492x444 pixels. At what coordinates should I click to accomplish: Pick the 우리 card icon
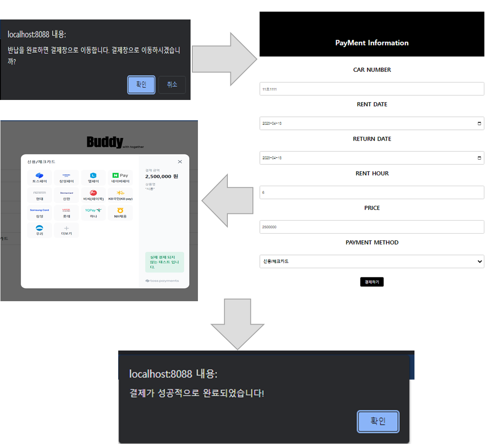pyautogui.click(x=39, y=230)
